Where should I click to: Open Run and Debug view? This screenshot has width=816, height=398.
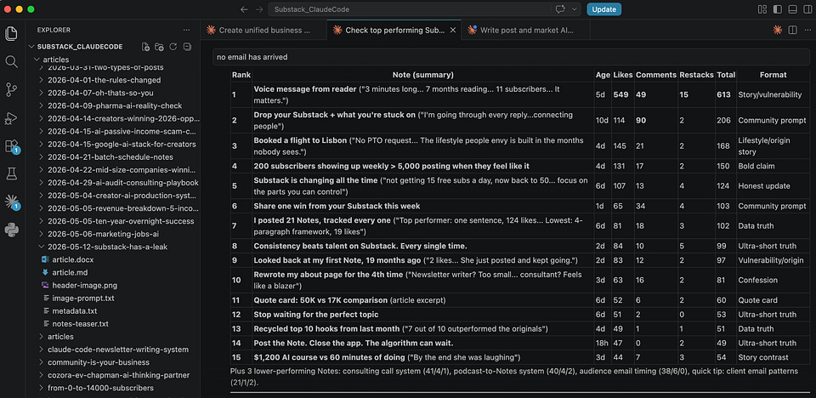click(11, 118)
